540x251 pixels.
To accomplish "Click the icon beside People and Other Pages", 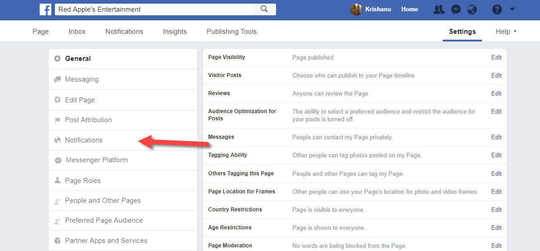I will [x=57, y=201].
